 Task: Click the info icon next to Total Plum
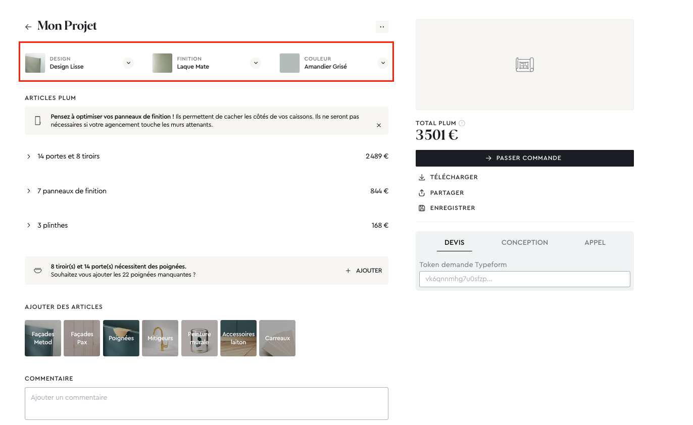click(x=462, y=123)
